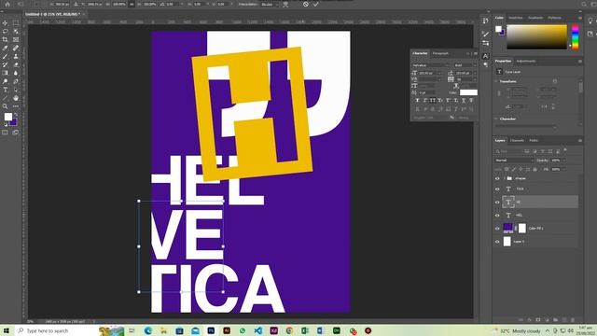The image size is (597, 336).
Task: Select the Eraser tool
Action: tap(16, 64)
